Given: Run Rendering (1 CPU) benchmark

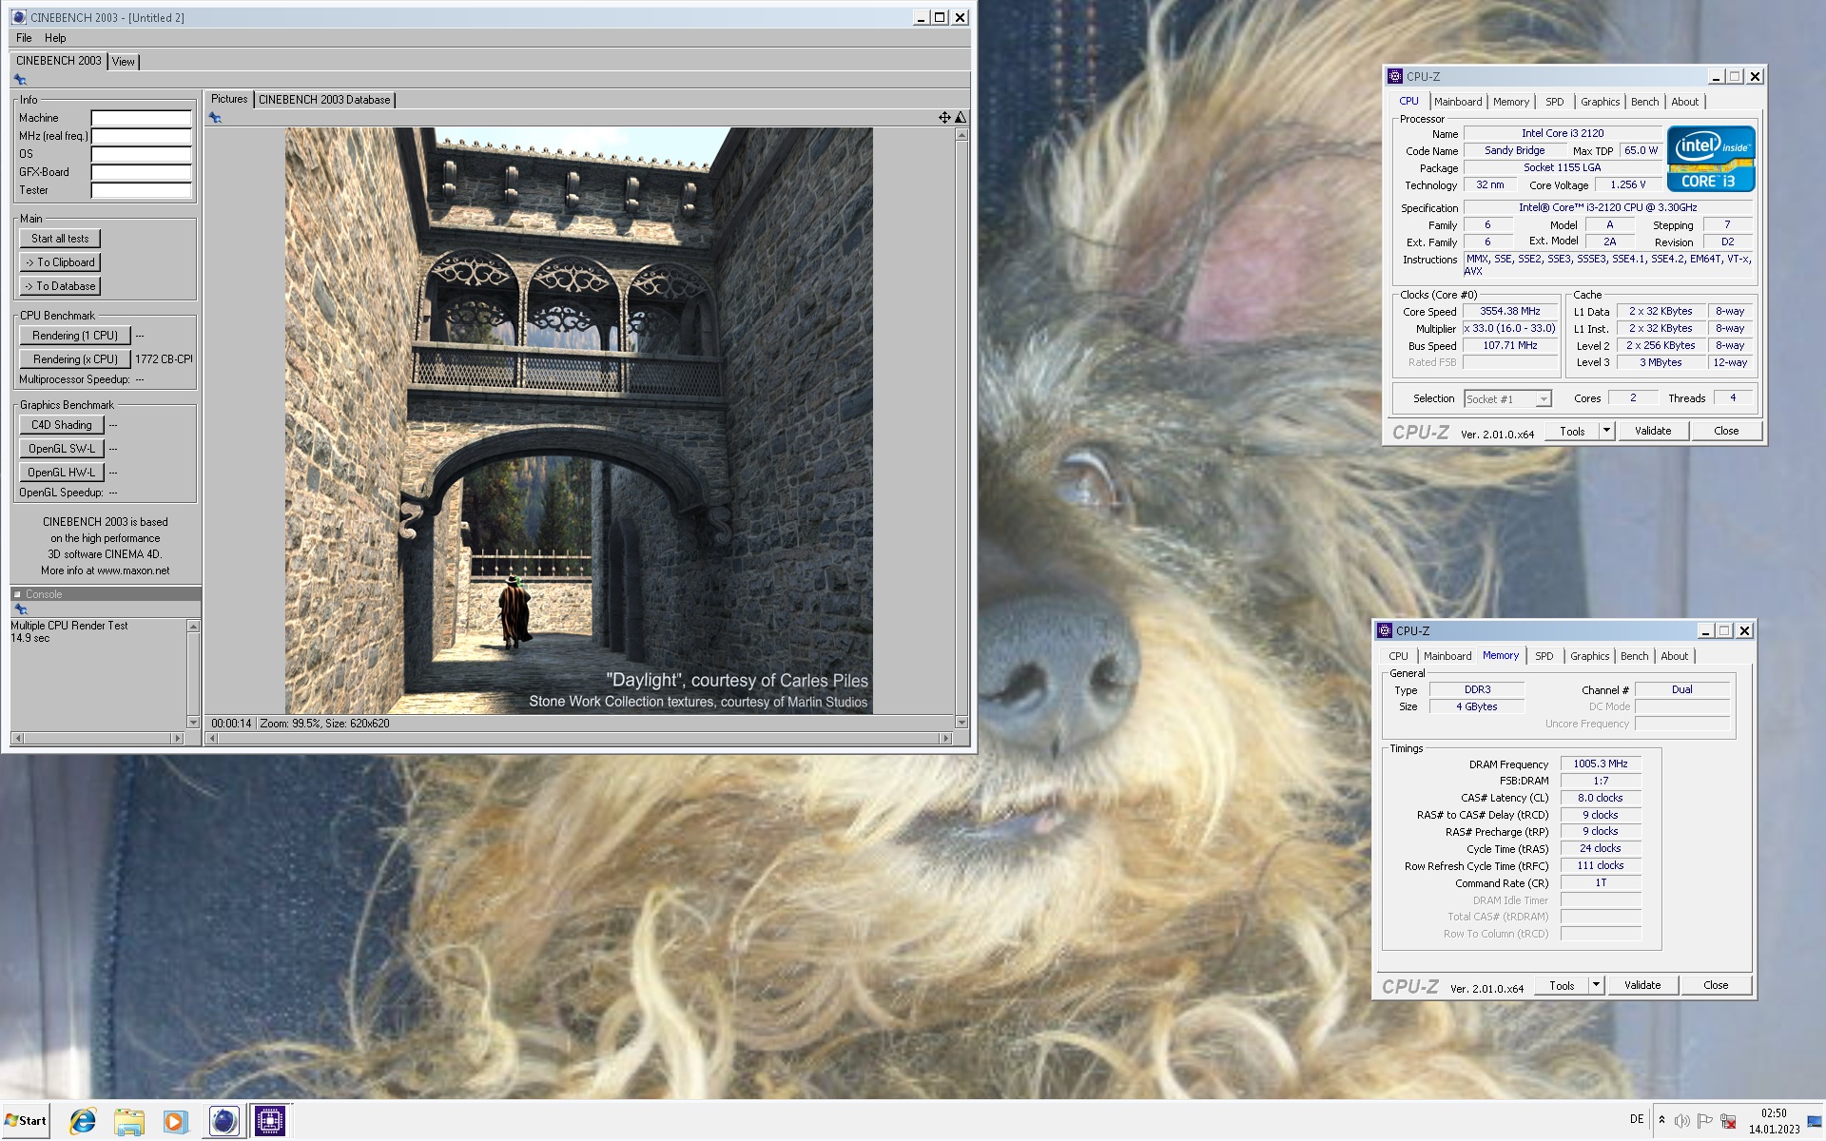Looking at the screenshot, I should coord(75,336).
